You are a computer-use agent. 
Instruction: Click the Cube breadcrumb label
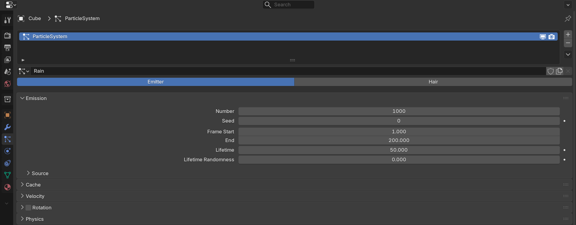coord(35,19)
